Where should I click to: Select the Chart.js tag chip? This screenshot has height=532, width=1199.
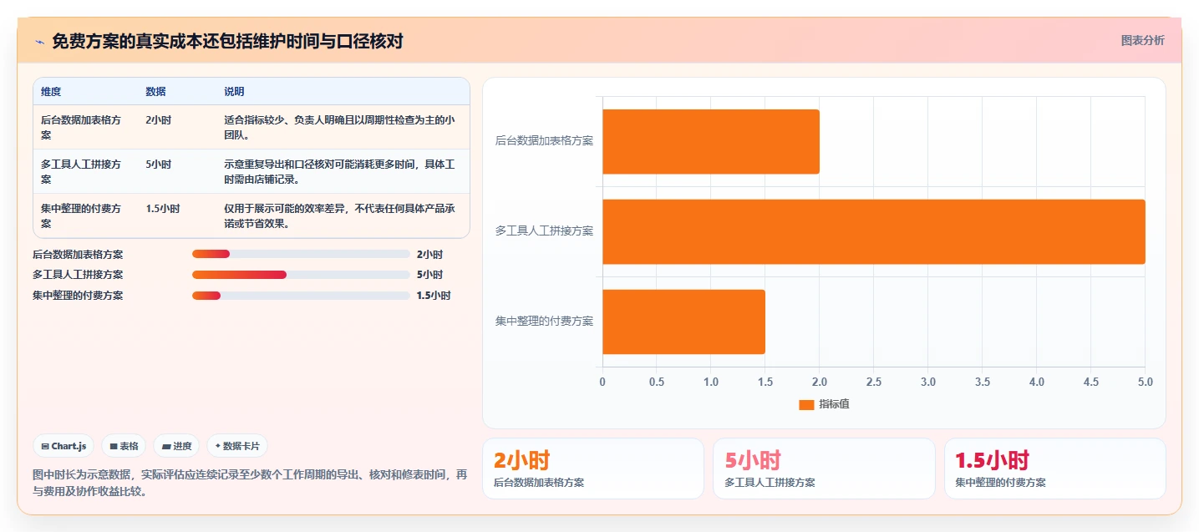64,446
